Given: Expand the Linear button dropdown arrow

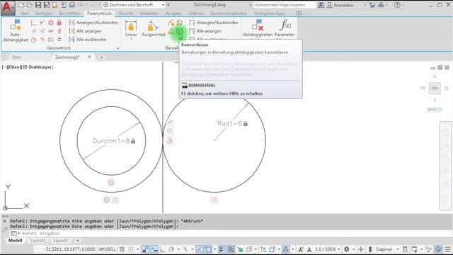Looking at the screenshot, I should click(131, 39).
